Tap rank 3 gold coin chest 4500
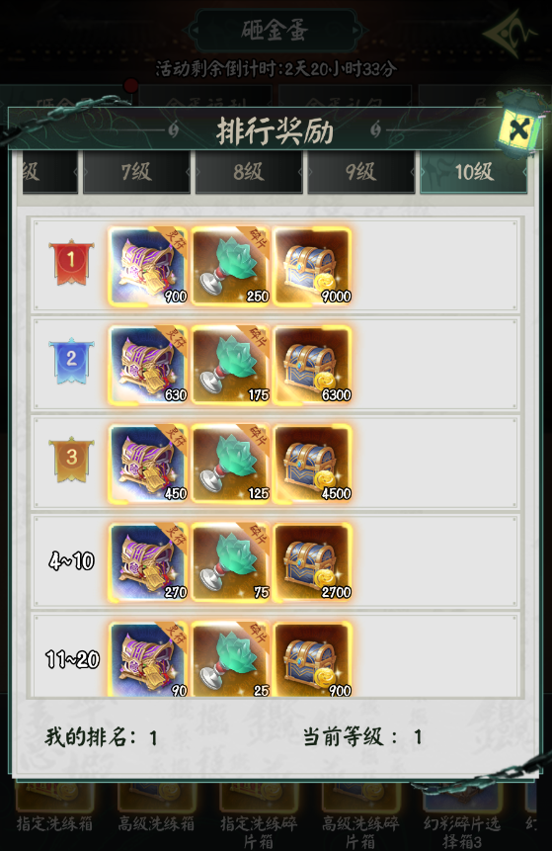552x851 pixels. (313, 464)
